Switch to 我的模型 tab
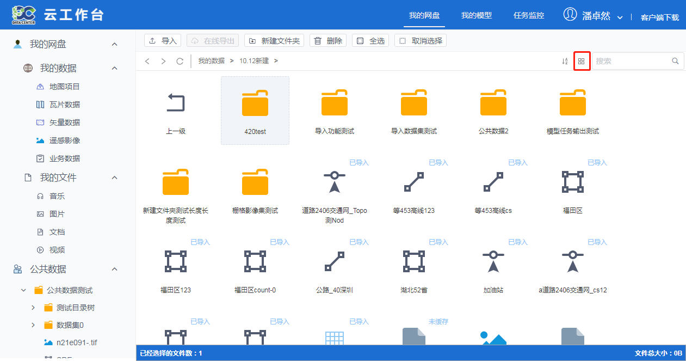This screenshot has height=361, width=686. pos(477,15)
